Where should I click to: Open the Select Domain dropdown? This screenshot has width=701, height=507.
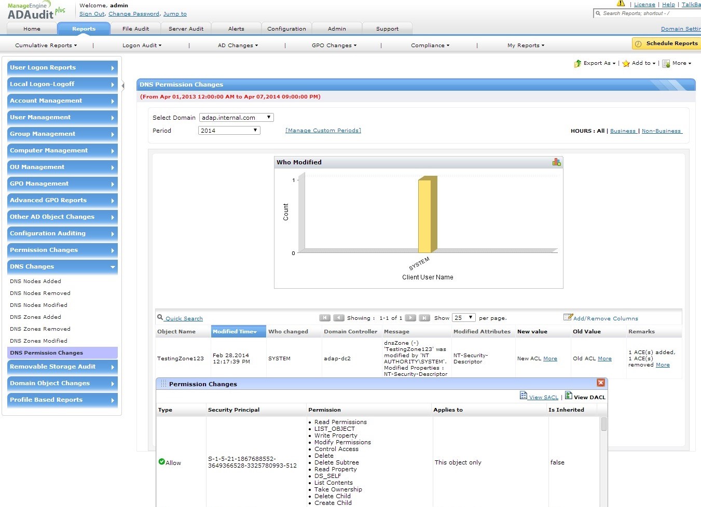tap(236, 118)
